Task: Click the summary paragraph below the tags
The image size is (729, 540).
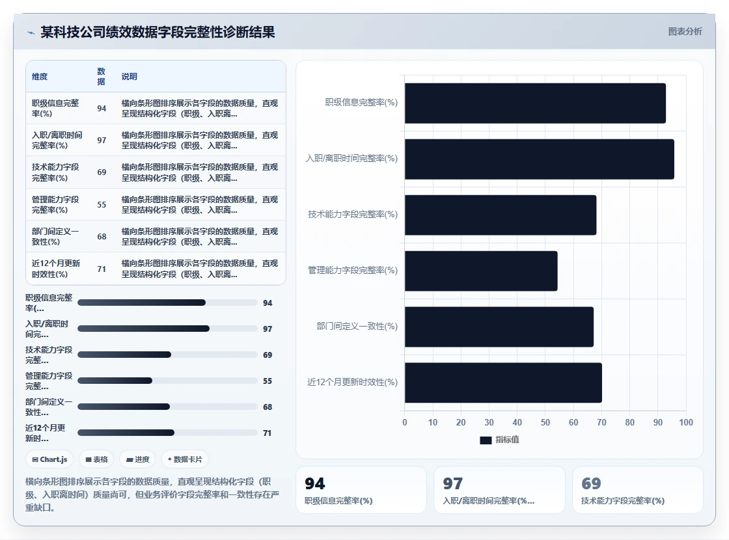Action: pos(152,494)
